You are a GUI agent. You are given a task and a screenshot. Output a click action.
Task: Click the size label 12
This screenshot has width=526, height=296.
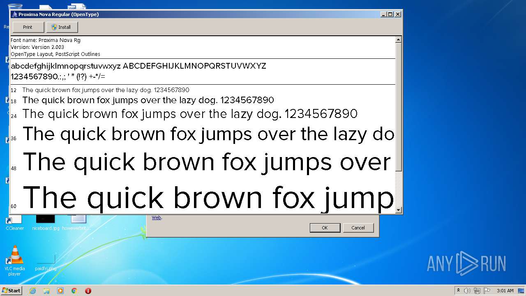pyautogui.click(x=14, y=90)
